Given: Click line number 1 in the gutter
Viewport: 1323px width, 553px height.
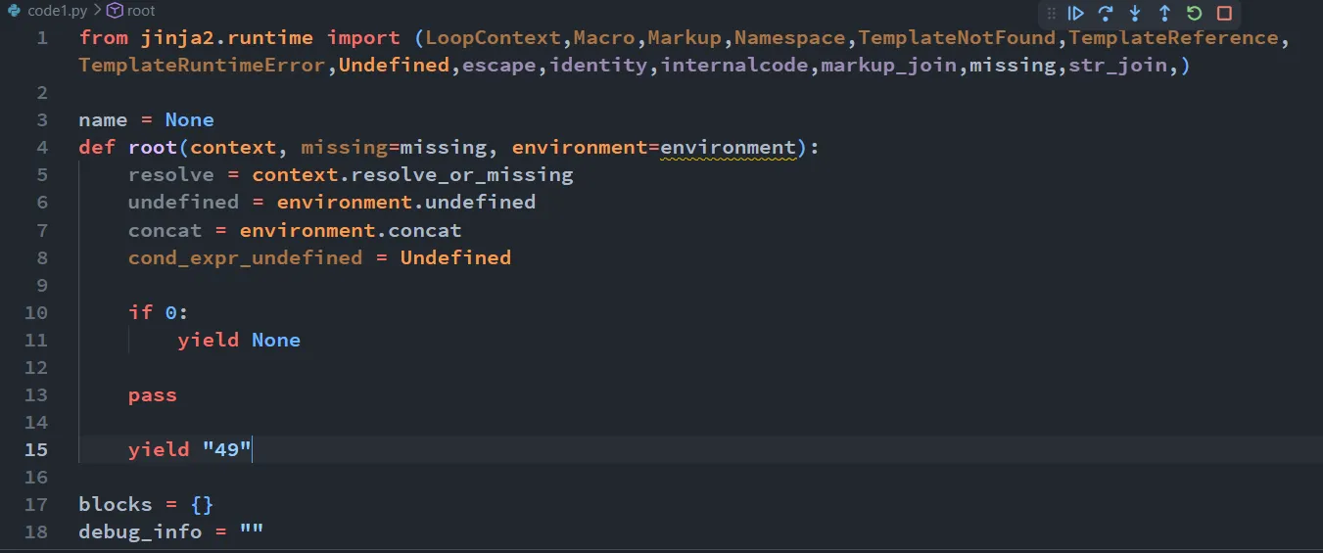Looking at the screenshot, I should point(42,38).
